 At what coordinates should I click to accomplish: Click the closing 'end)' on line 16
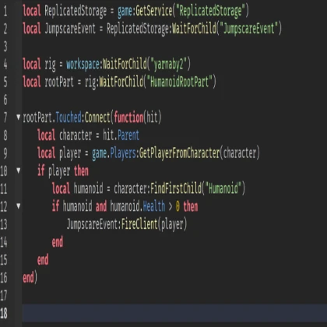(x=30, y=277)
